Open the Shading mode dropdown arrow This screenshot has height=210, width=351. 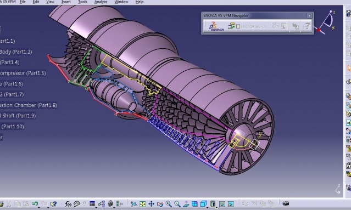(x=216, y=208)
